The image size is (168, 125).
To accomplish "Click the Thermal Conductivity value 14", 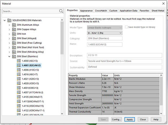I will click(108, 112).
